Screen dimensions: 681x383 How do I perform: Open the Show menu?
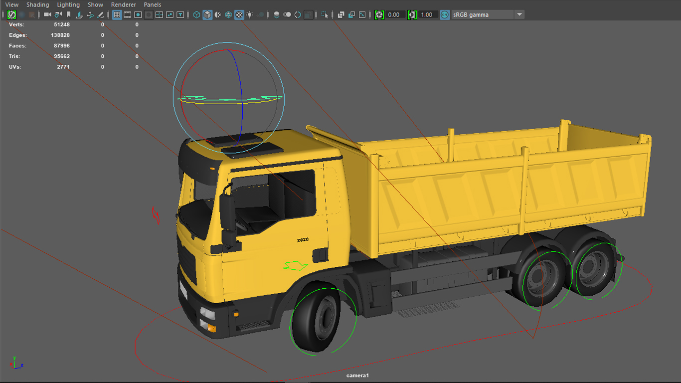[x=95, y=5]
